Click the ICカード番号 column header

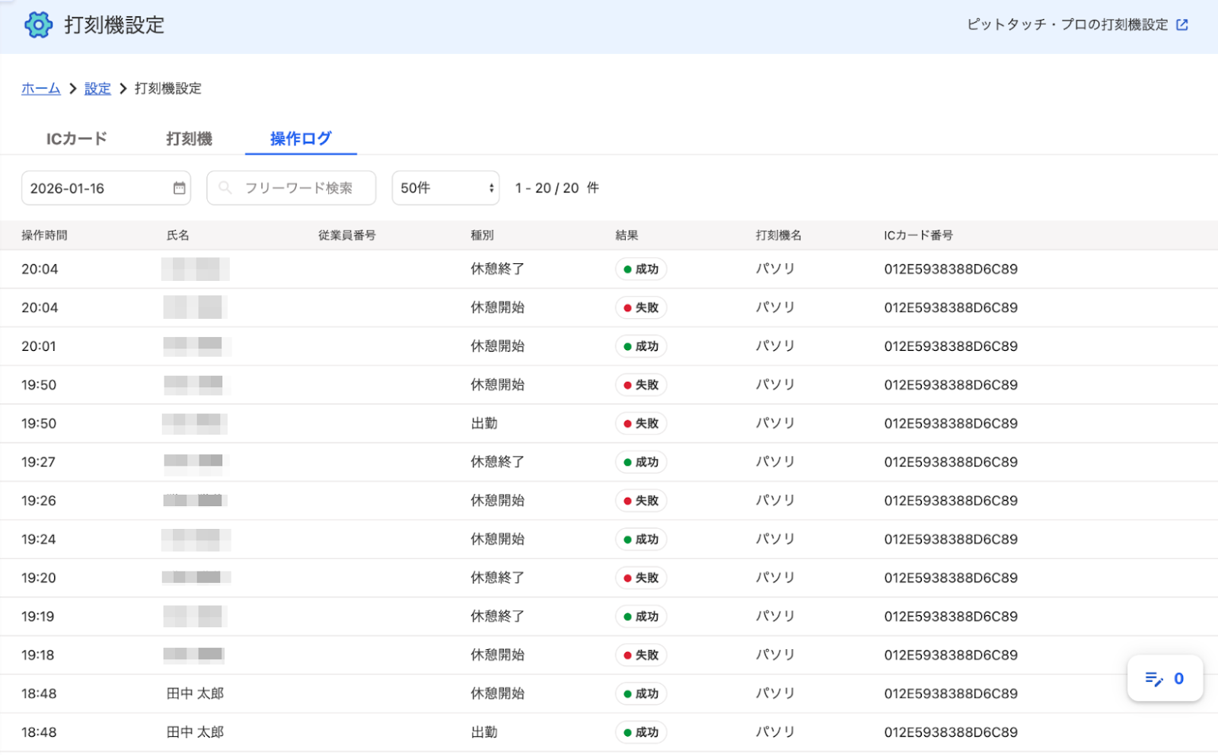pos(918,235)
